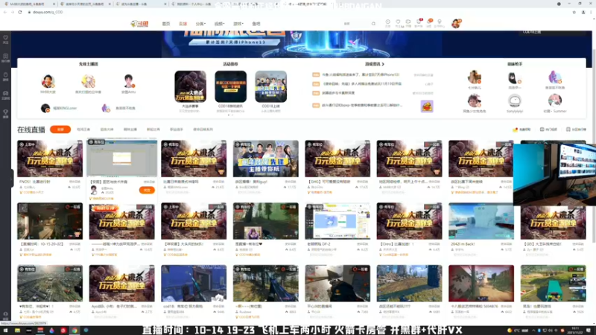Open File Explorer from the taskbar
Image resolution: width=596 pixels, height=335 pixels.
pos(17,331)
